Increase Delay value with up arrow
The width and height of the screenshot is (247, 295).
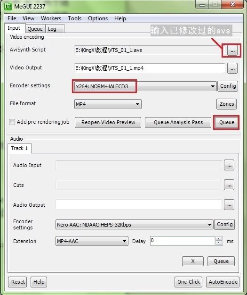coord(218,239)
